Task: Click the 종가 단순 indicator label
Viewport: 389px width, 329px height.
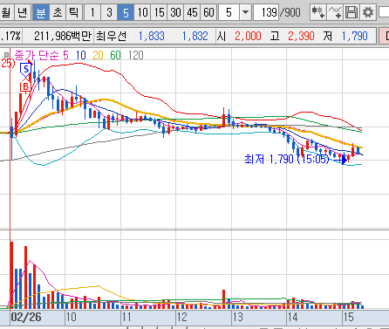Action: pyautogui.click(x=37, y=55)
